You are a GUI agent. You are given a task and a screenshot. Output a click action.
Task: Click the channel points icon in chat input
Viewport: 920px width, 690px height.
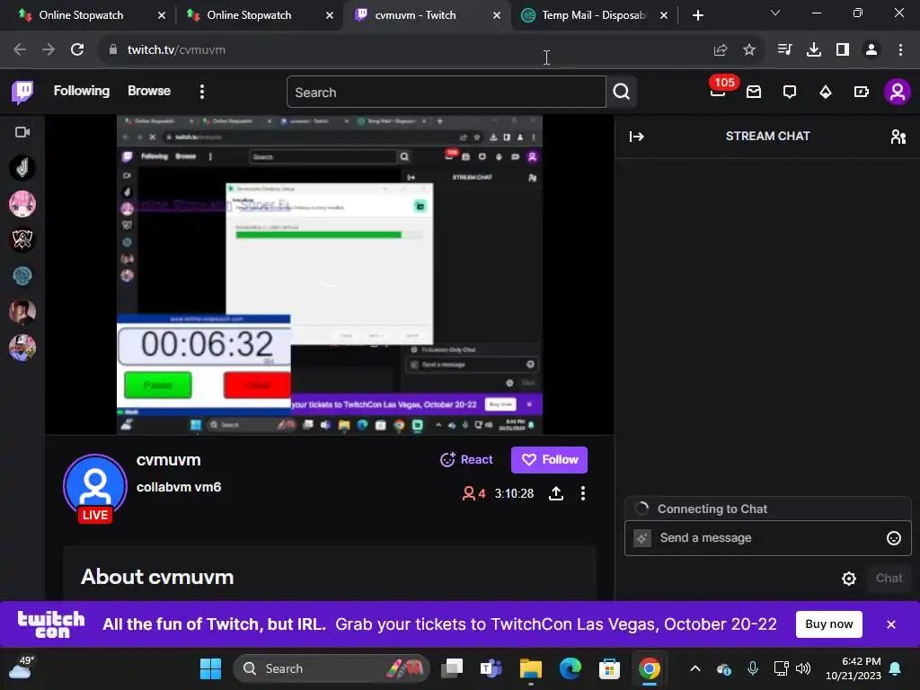point(641,538)
